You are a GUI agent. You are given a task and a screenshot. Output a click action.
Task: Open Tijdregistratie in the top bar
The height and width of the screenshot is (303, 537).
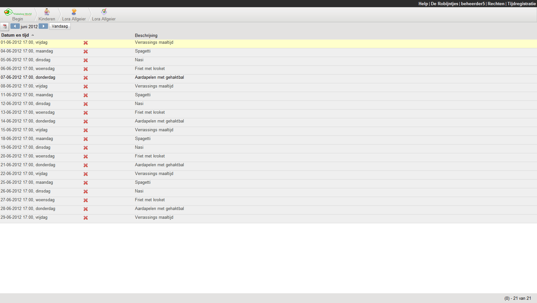[x=521, y=4]
